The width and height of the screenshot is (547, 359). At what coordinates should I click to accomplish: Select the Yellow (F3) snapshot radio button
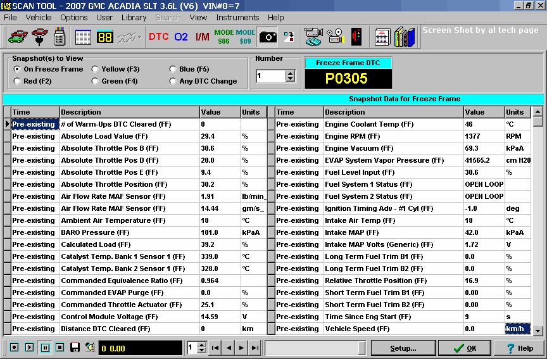point(95,69)
